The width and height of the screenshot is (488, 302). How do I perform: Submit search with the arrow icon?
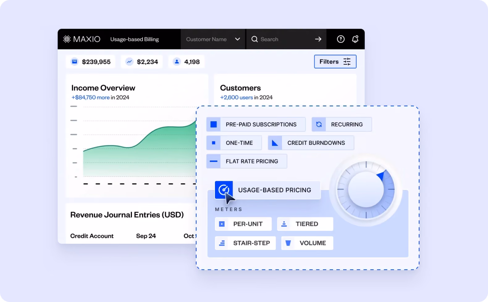tap(318, 39)
